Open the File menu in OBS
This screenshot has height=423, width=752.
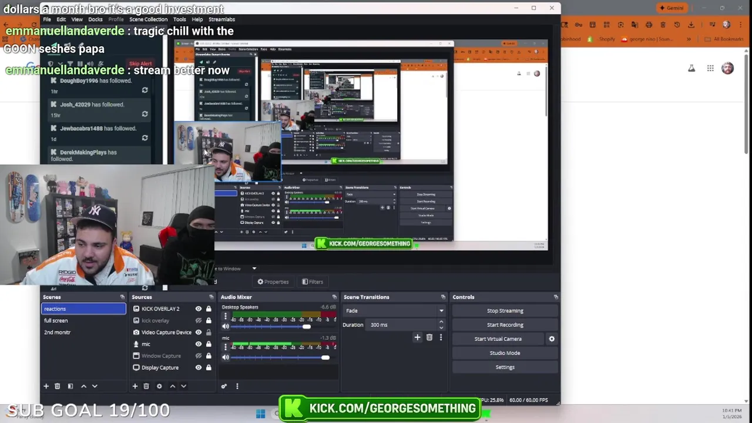(x=46, y=19)
